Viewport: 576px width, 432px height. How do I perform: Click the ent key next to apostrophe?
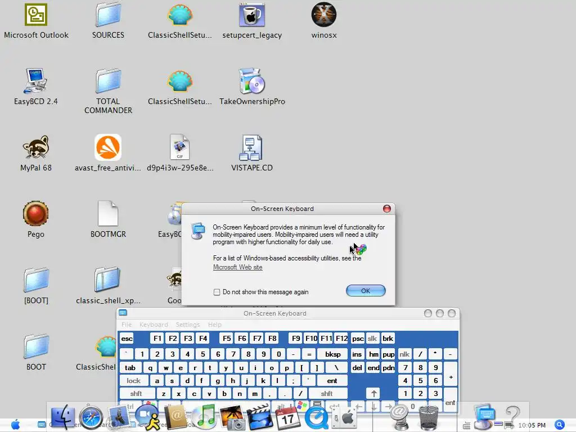pyautogui.click(x=332, y=381)
